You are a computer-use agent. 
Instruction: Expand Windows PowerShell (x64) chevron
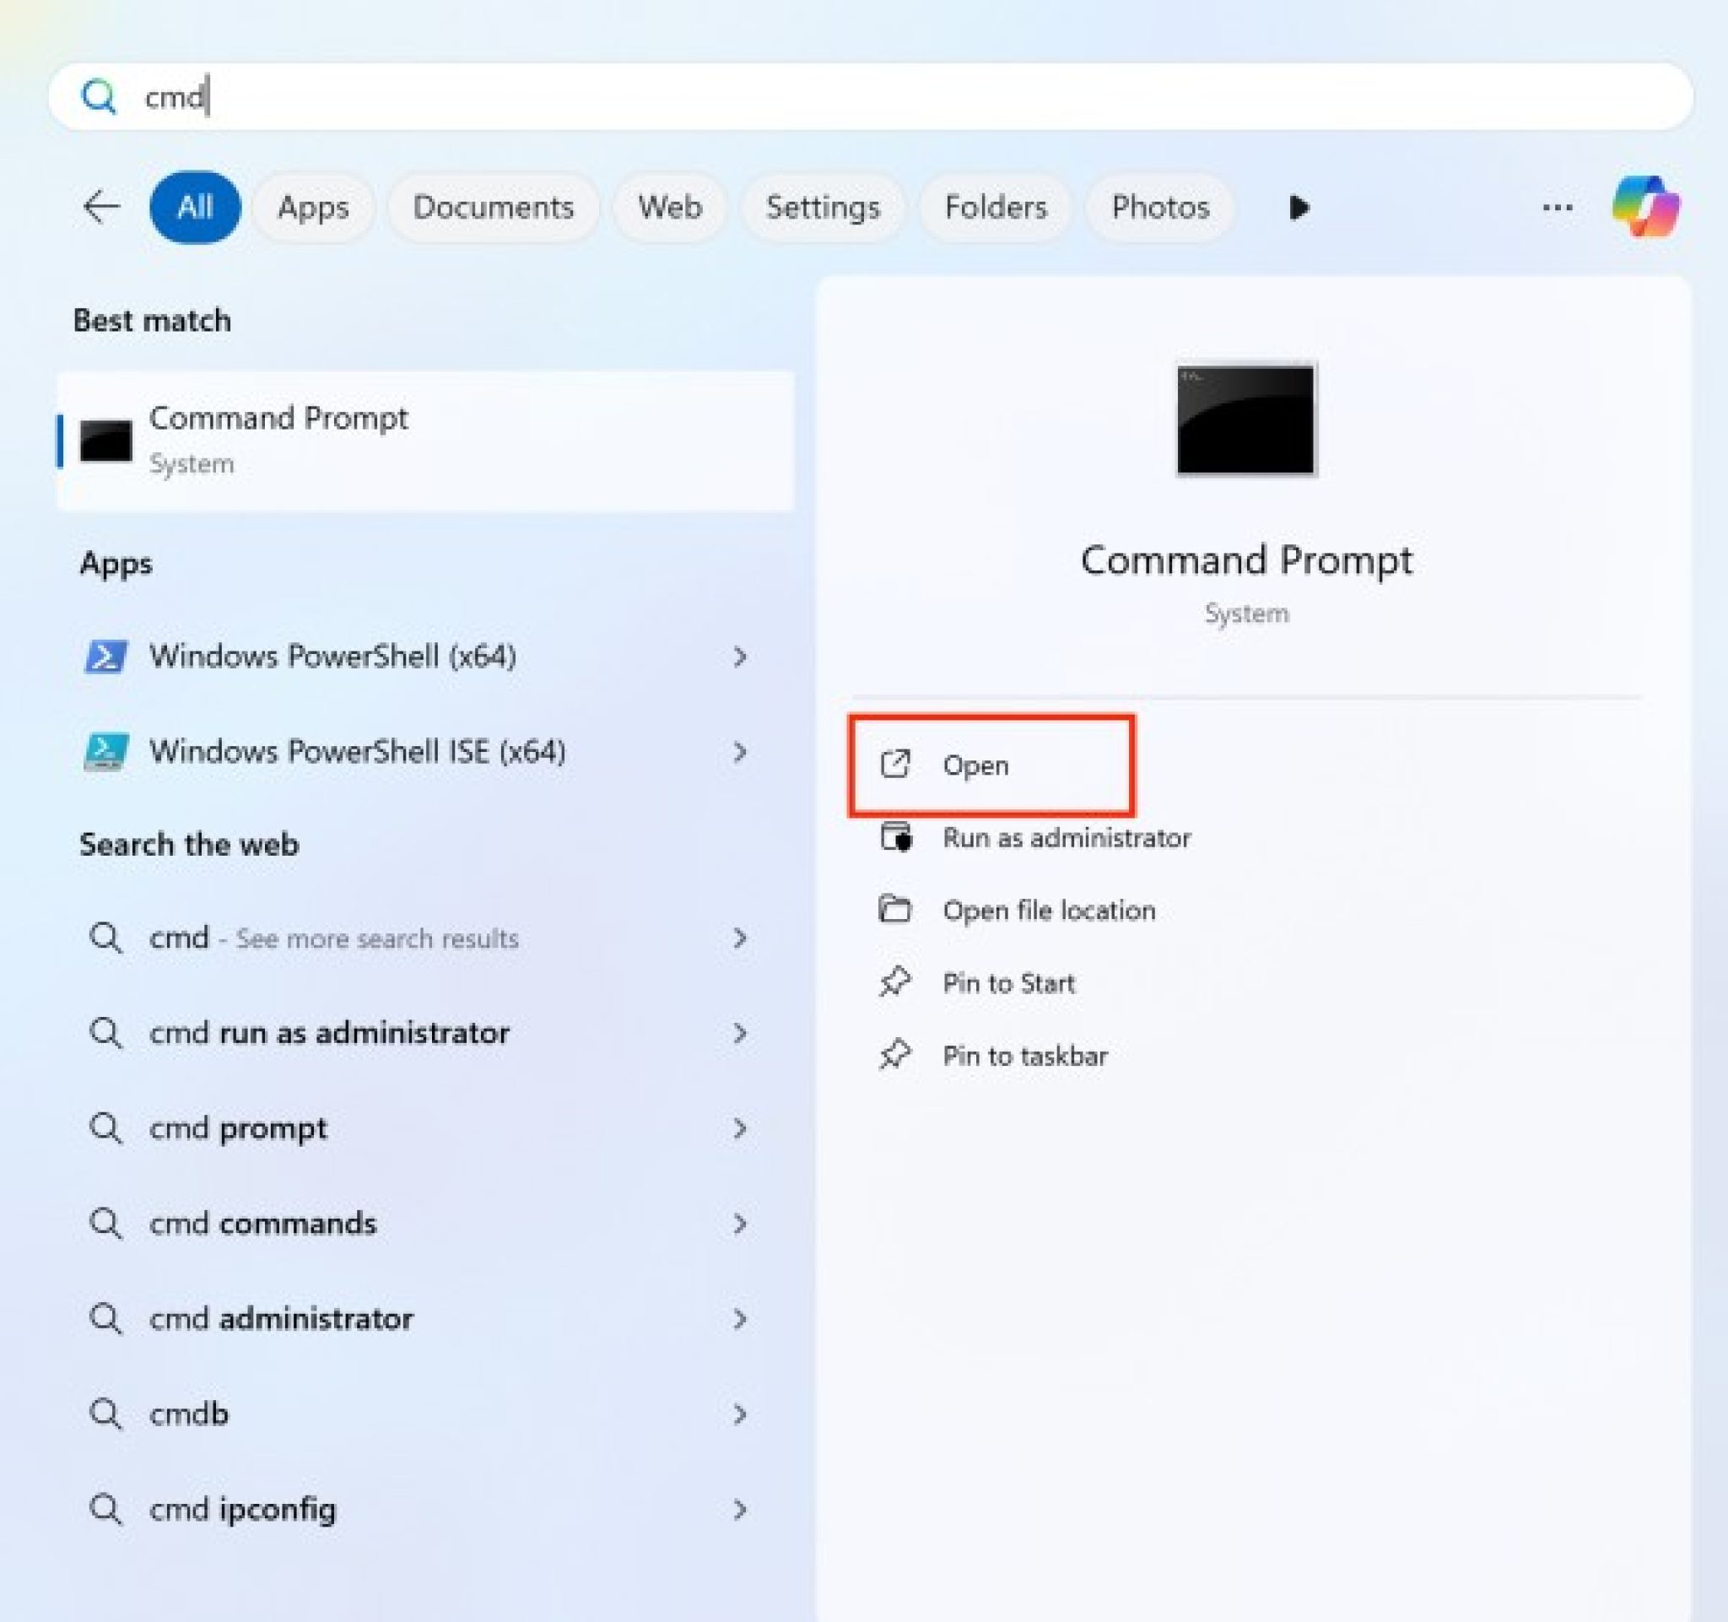pos(740,657)
